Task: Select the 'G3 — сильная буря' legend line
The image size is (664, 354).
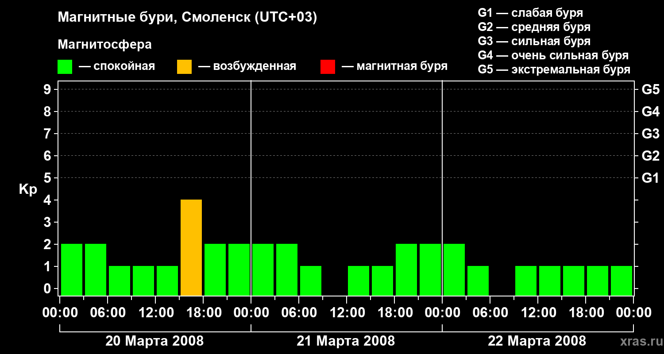Action: (534, 41)
